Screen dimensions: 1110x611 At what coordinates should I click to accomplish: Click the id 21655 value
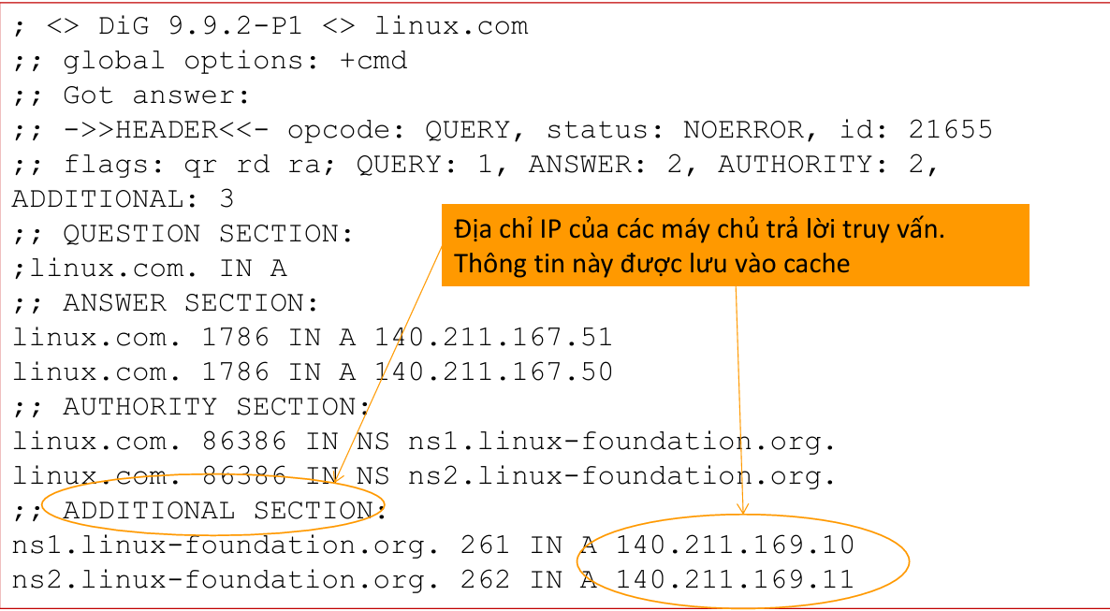(916, 129)
